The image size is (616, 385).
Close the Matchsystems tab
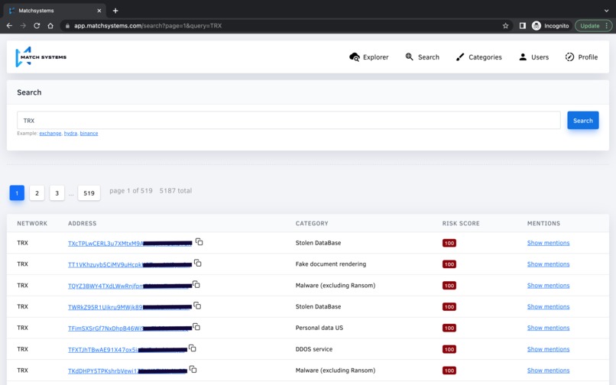pyautogui.click(x=99, y=11)
